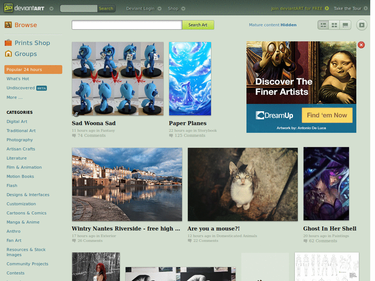Open the Groups link
Viewport: 375px width, 281px height.
click(x=26, y=54)
